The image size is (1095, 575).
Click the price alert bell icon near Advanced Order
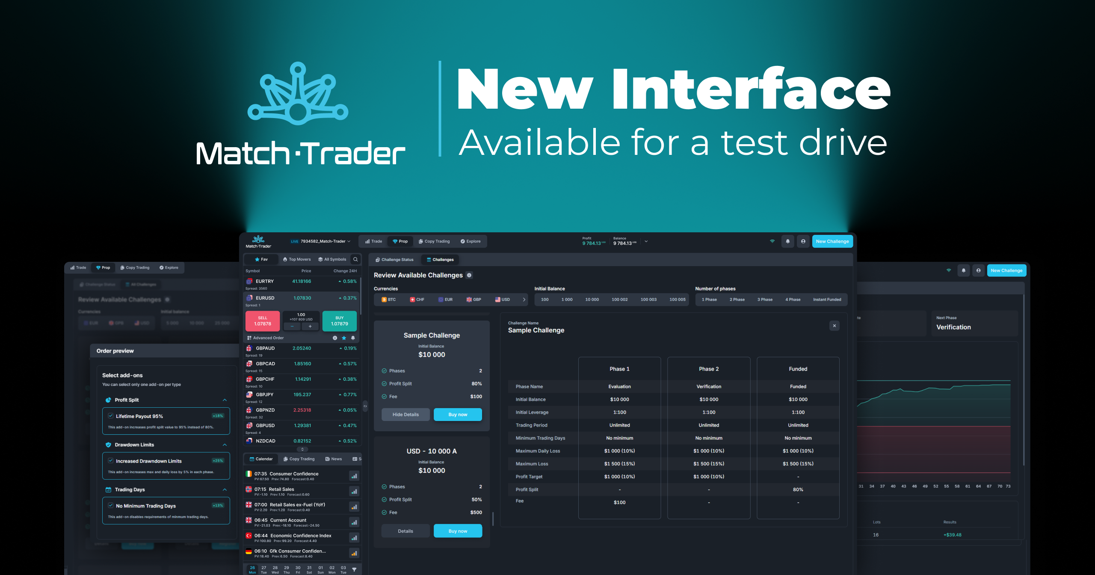click(x=353, y=338)
